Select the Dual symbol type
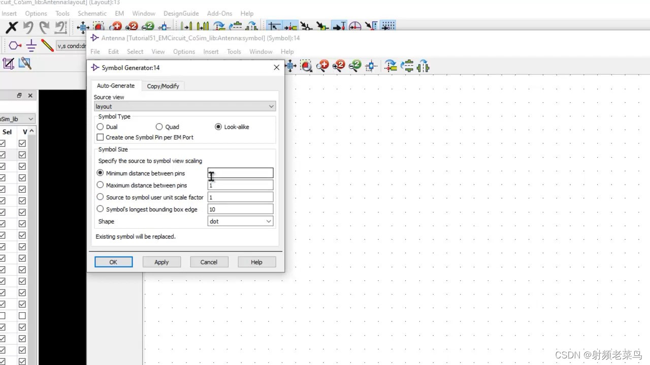The height and width of the screenshot is (365, 650). tap(100, 127)
